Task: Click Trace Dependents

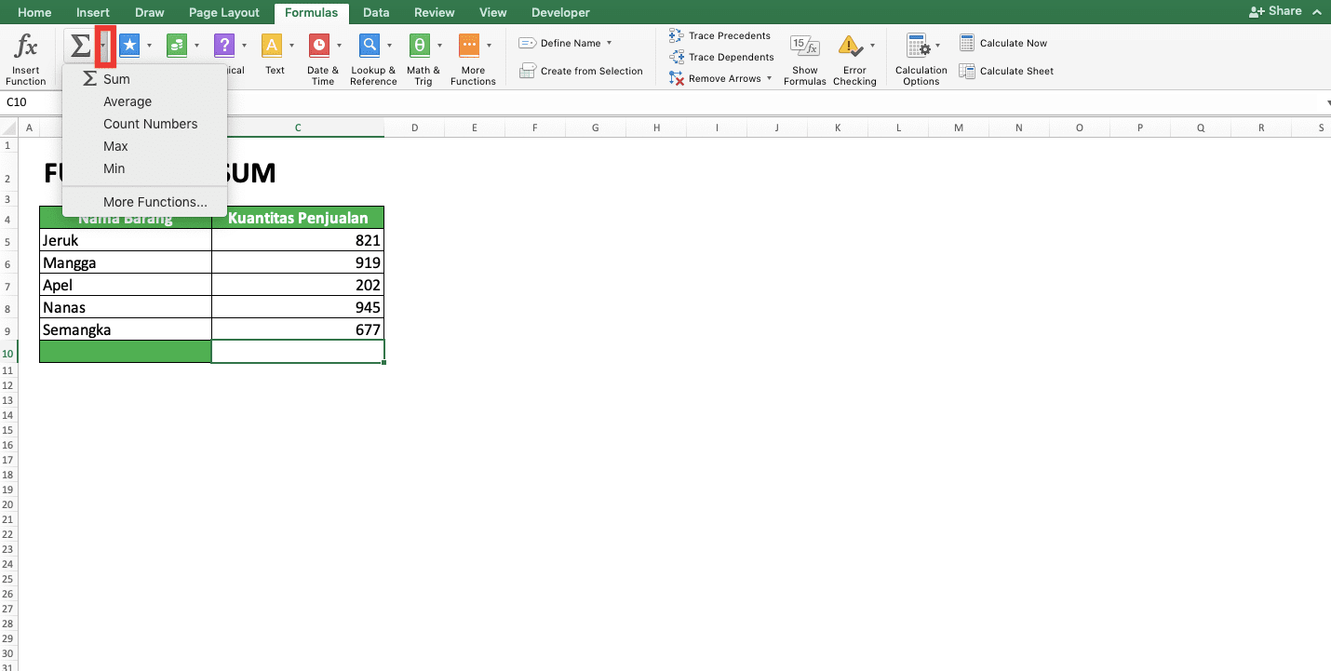Action: coord(721,57)
